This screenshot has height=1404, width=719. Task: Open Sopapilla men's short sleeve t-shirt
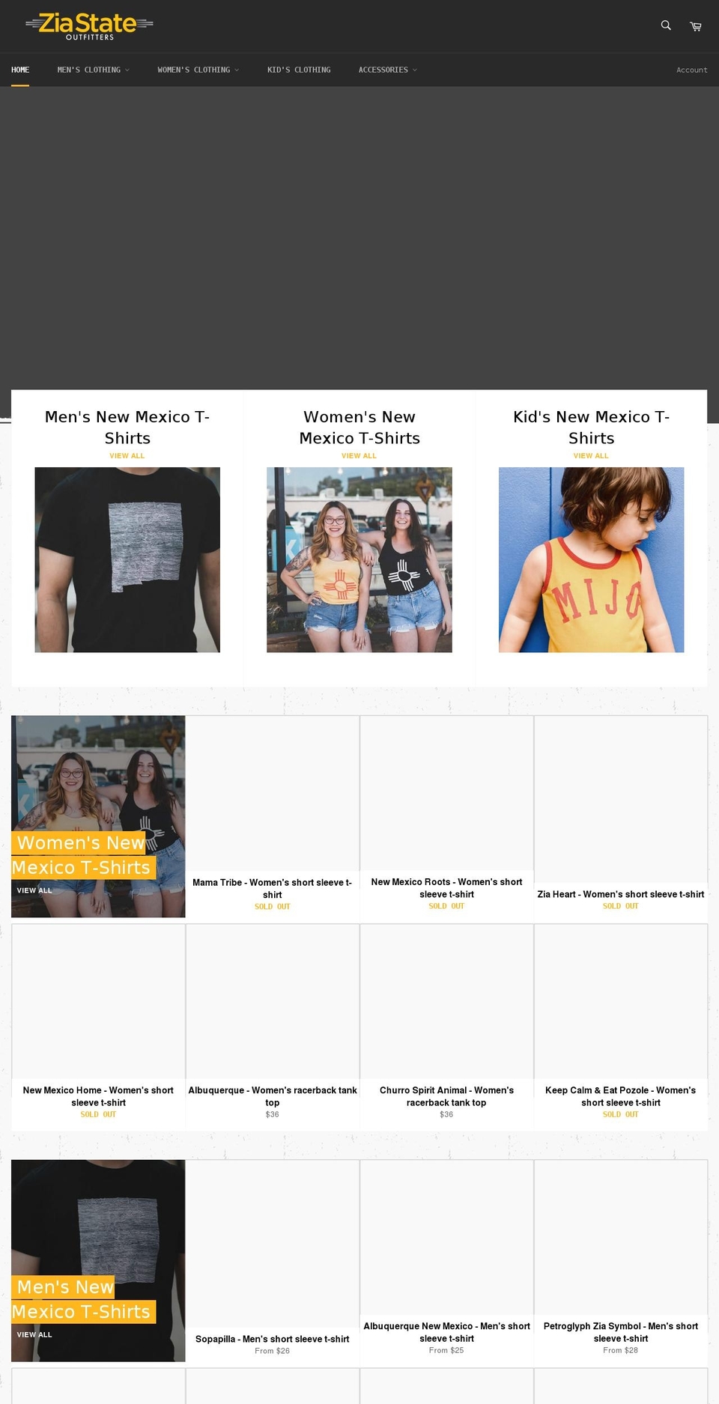273,1339
